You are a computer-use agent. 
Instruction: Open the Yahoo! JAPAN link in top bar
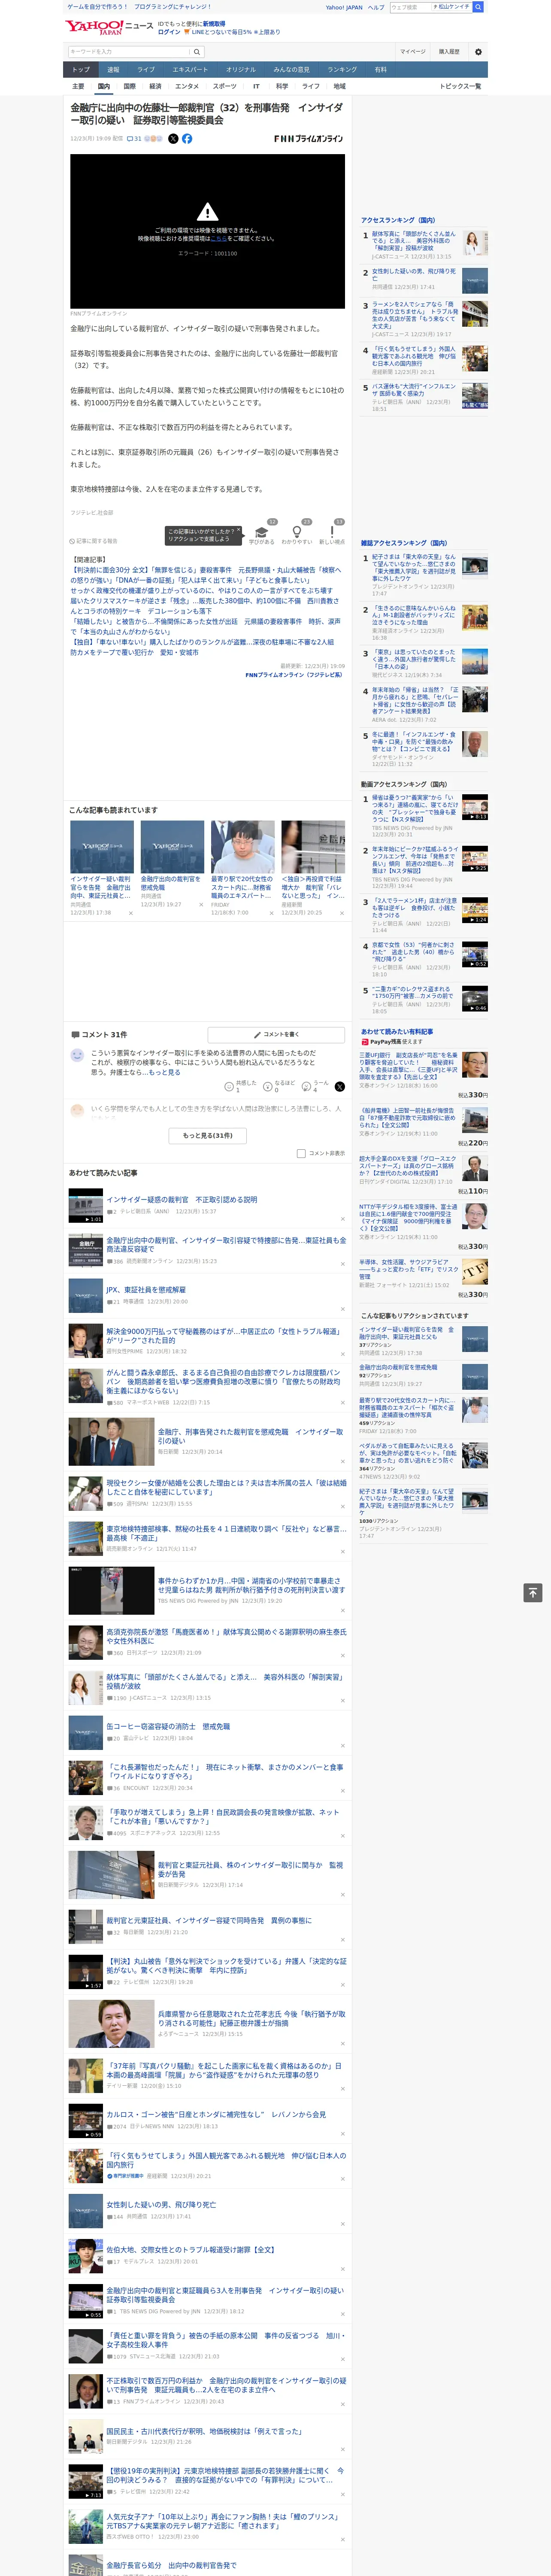pos(344,7)
